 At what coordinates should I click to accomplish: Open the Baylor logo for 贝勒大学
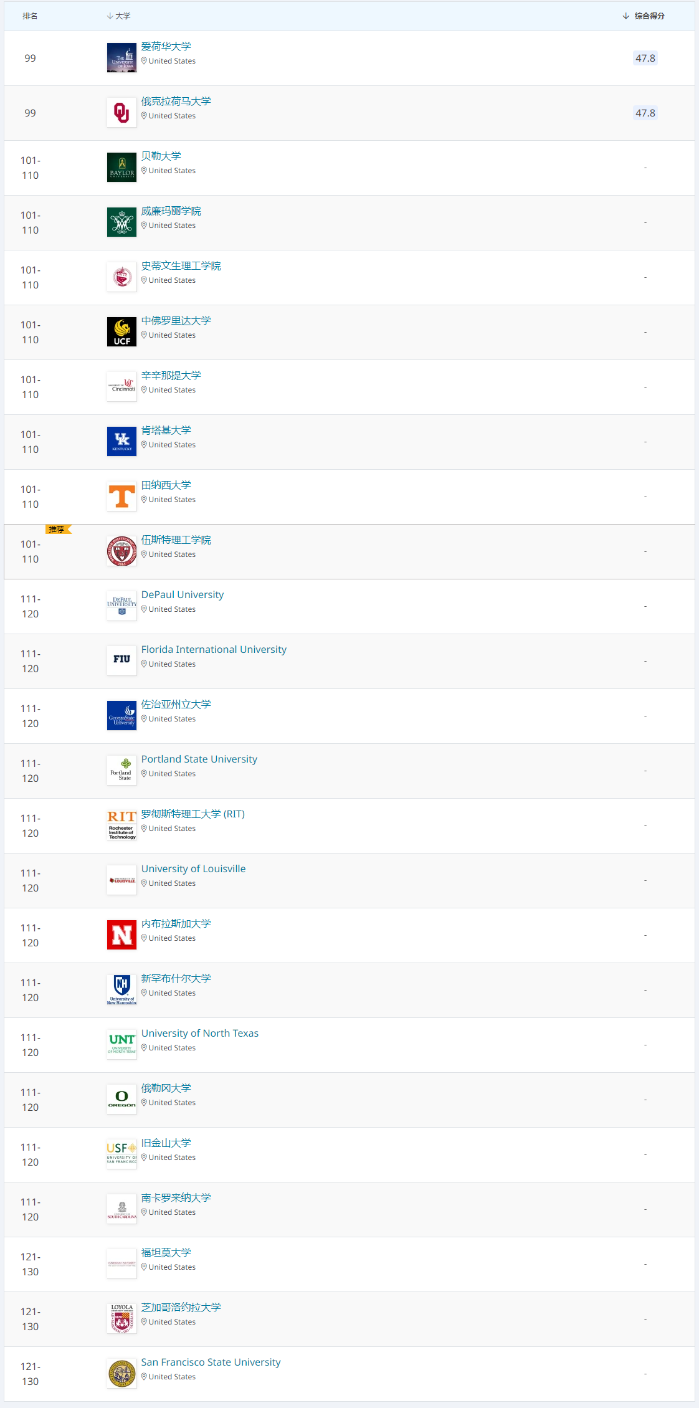click(x=121, y=168)
